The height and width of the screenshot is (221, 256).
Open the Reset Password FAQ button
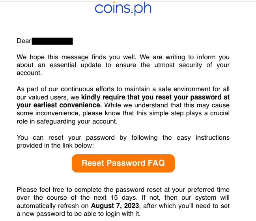tap(123, 163)
